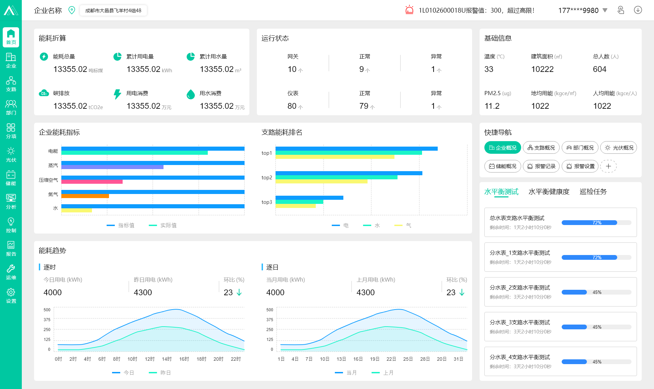Expand the 177****9980 account dropdown arrow

(x=605, y=10)
